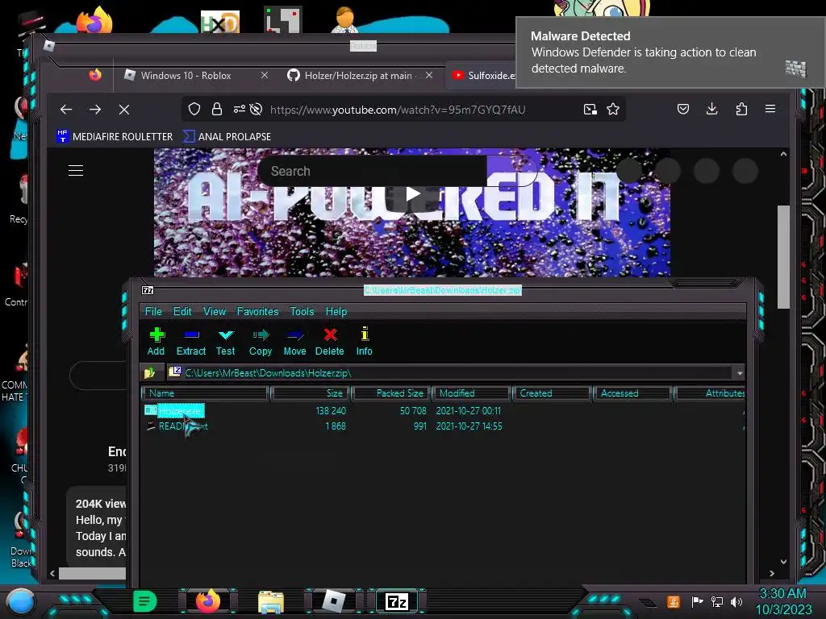Sort by the Modified column header
This screenshot has height=619, width=826.
click(471, 393)
